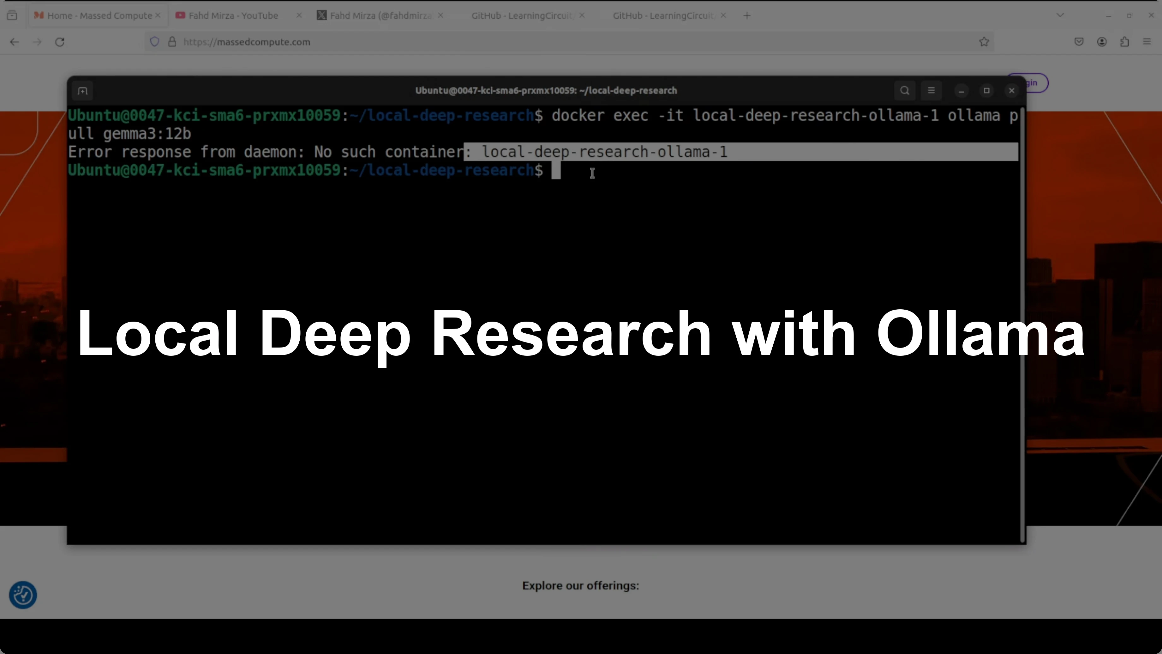Screen dimensions: 1162x654
Task: Click the terminal vertical scrollbar
Action: pyautogui.click(x=1022, y=325)
